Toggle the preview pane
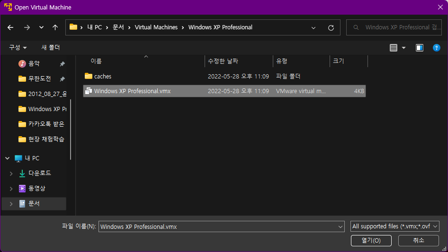The width and height of the screenshot is (448, 252). tap(420, 48)
